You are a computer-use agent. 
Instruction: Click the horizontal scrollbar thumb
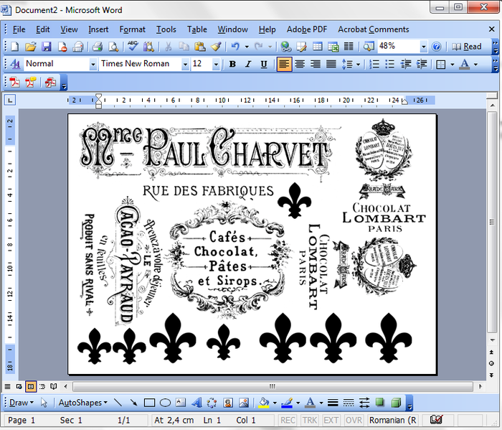tap(273, 386)
